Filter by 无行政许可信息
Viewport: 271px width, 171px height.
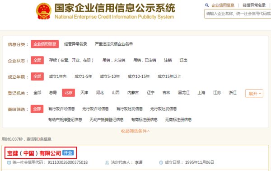coord(95,109)
